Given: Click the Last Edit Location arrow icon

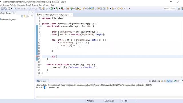Looking at the screenshot, I should tap(119, 9).
